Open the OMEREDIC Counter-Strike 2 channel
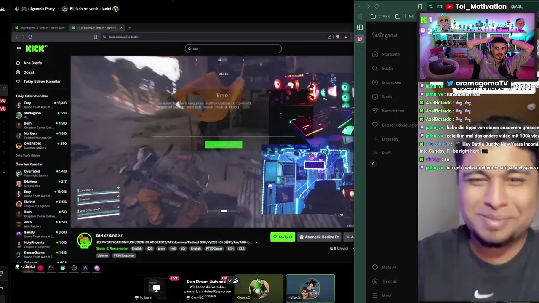This screenshot has height=303, width=539. pyautogui.click(x=41, y=145)
